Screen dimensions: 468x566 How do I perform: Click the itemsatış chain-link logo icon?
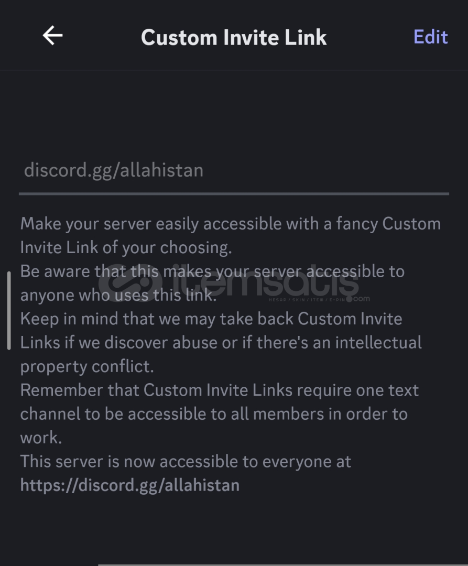pyautogui.click(x=130, y=285)
